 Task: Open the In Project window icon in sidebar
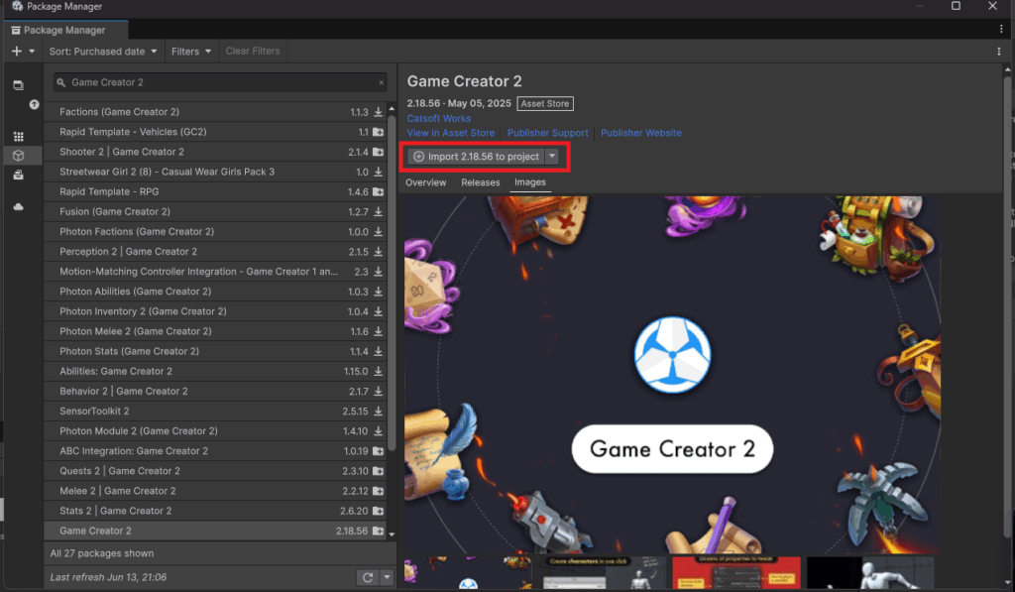click(18, 85)
